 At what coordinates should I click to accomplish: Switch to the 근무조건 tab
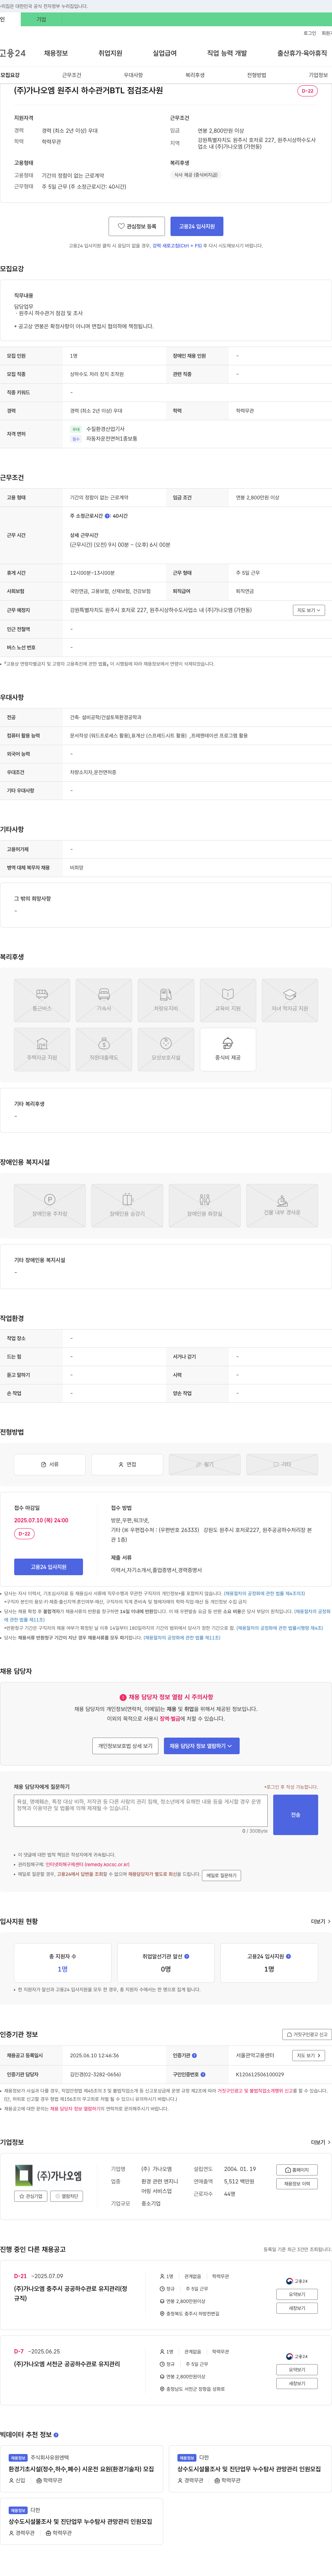click(72, 75)
